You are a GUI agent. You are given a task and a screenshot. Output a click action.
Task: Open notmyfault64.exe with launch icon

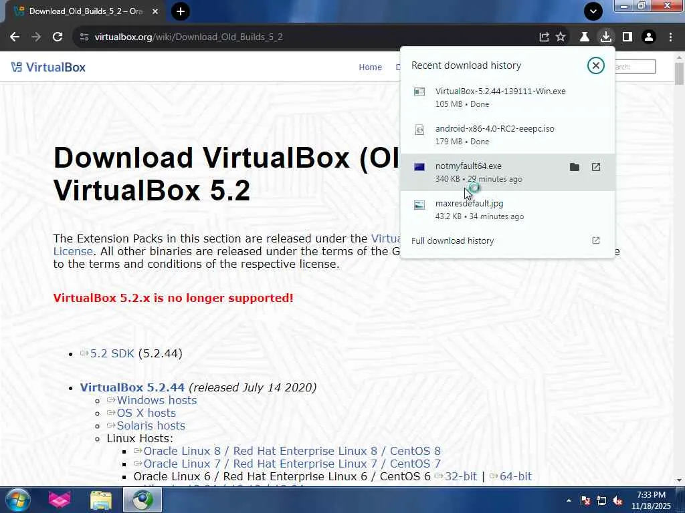596,166
